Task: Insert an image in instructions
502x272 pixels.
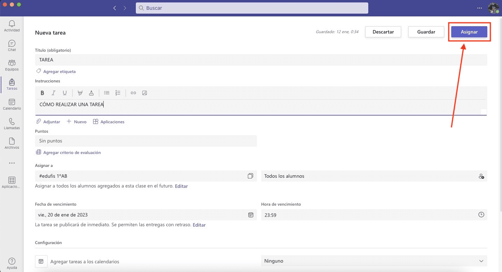Action: [x=145, y=93]
